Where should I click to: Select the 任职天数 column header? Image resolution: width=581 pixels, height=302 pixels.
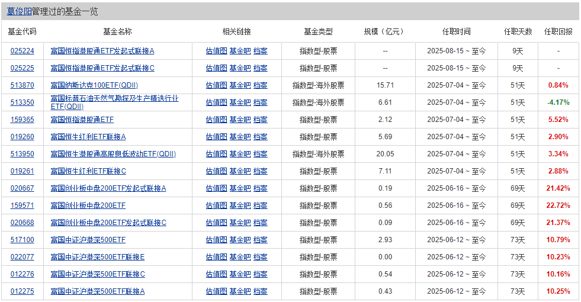(518, 32)
